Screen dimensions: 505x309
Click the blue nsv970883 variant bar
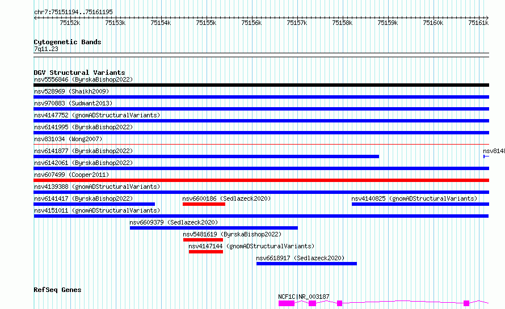point(261,109)
